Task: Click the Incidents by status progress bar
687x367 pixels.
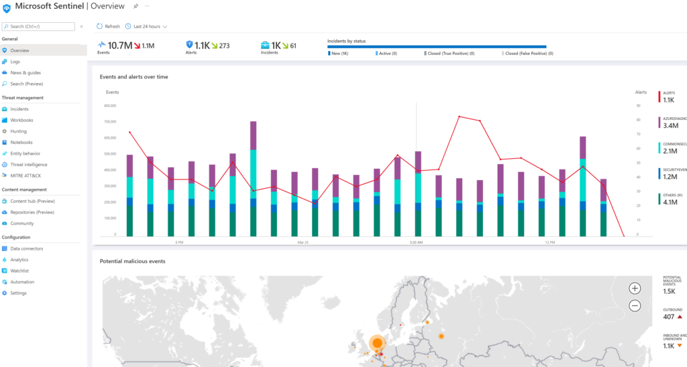Action: pos(436,47)
